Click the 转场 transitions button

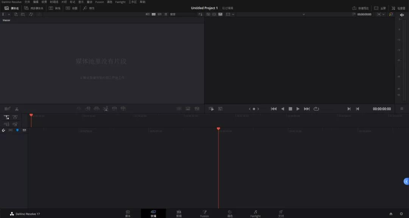pyautogui.click(x=55, y=8)
